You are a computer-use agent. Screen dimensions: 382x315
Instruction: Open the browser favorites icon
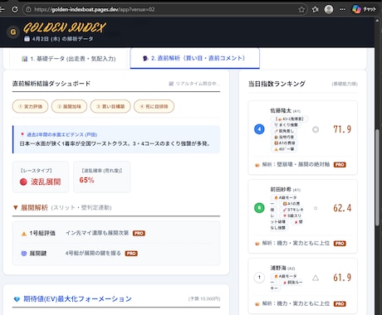[x=315, y=9]
